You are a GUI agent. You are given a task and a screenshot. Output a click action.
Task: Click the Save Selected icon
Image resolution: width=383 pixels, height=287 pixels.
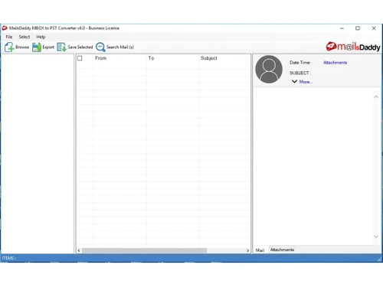point(61,47)
